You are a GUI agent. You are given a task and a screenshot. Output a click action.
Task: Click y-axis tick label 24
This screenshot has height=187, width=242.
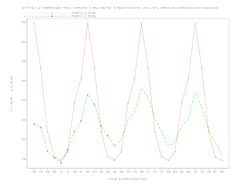click(23, 101)
